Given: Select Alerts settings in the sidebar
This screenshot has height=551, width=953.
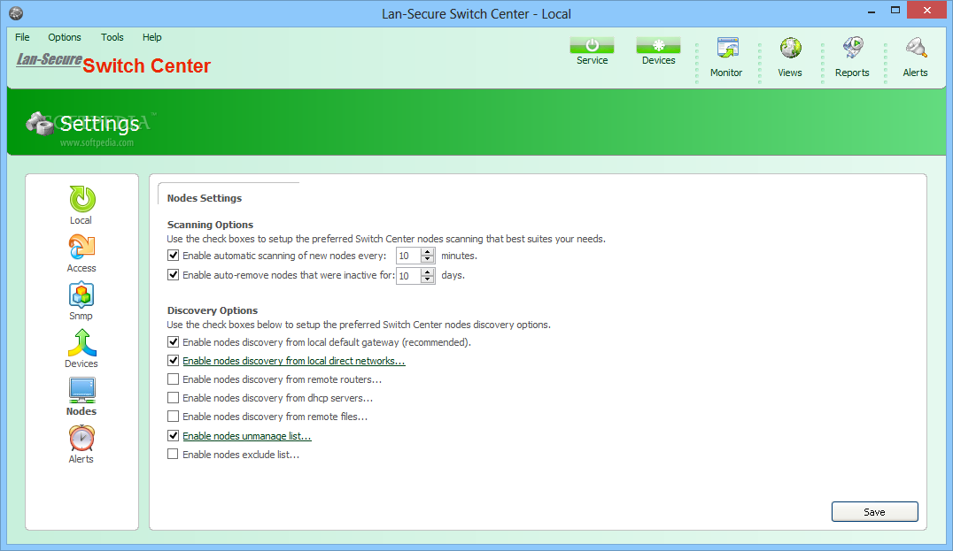Looking at the screenshot, I should [81, 445].
